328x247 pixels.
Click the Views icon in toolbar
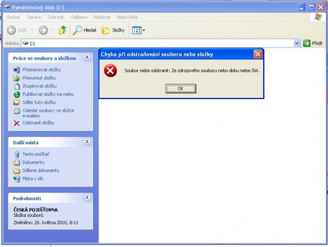click(x=137, y=31)
